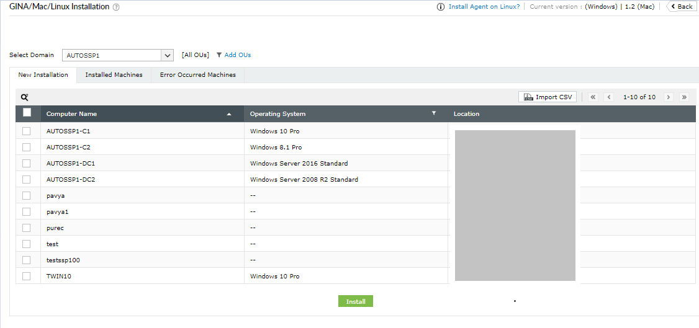Jump to last page with double-right arrow
Image resolution: width=699 pixels, height=328 pixels.
pos(684,97)
